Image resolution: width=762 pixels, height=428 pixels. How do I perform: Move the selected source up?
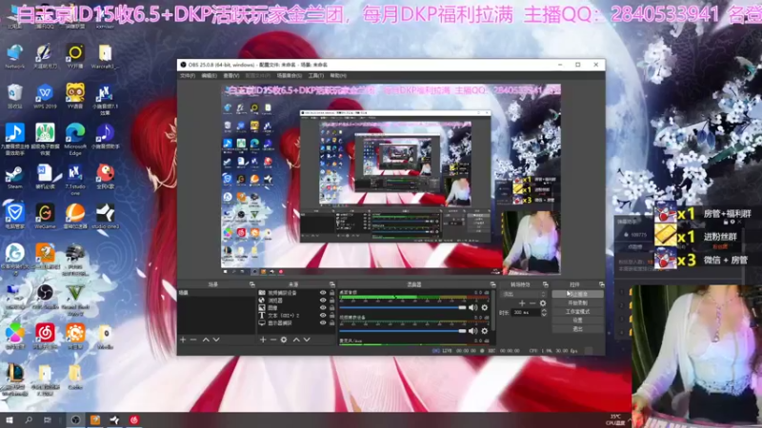(296, 340)
